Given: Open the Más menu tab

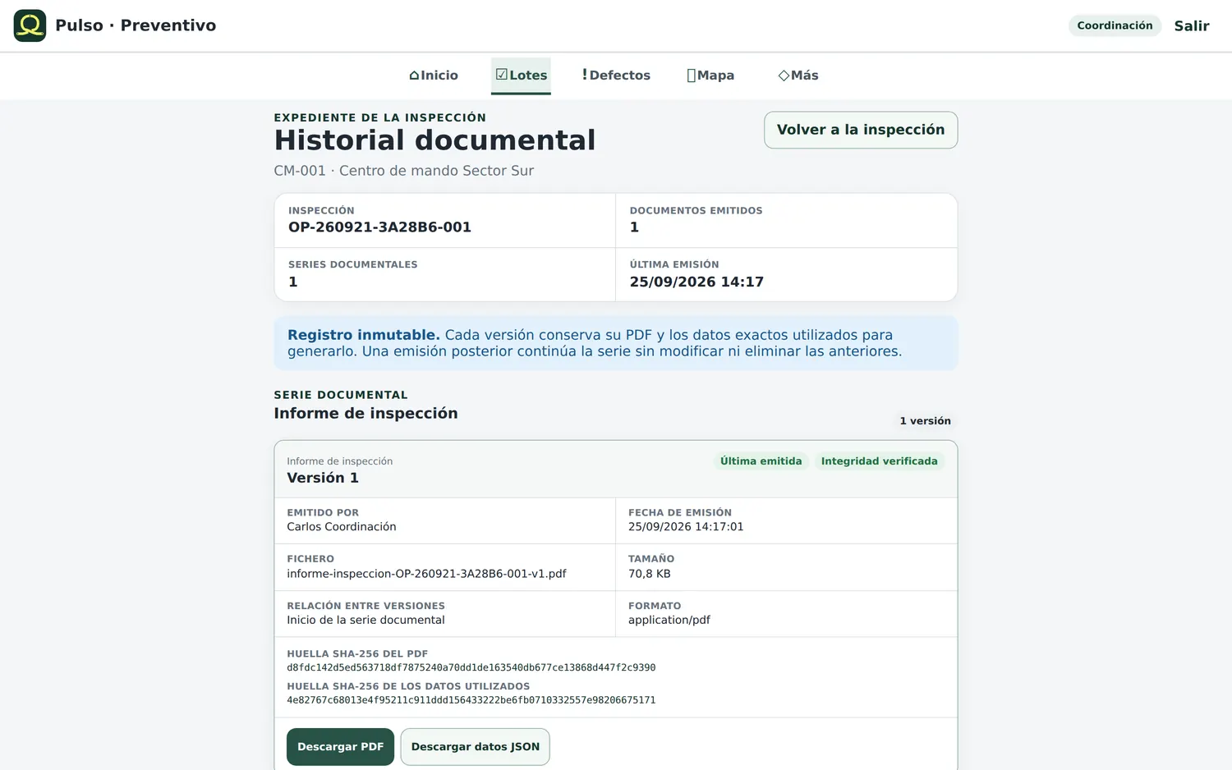Looking at the screenshot, I should [798, 76].
